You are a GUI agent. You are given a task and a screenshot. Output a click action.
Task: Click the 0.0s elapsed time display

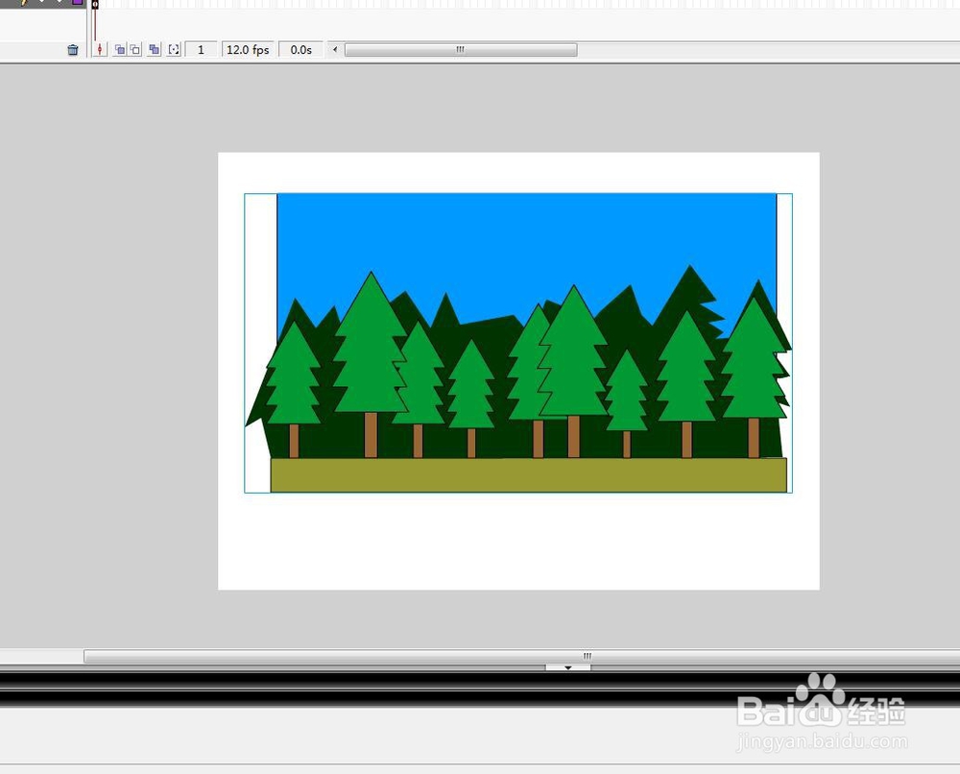(300, 50)
